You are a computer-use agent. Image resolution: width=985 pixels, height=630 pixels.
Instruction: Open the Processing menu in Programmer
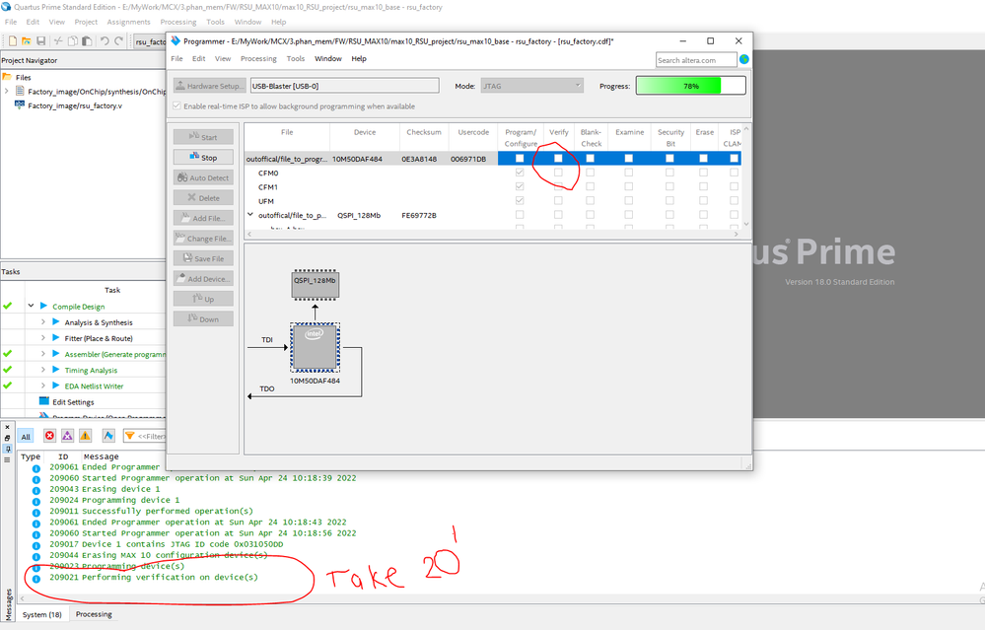258,59
